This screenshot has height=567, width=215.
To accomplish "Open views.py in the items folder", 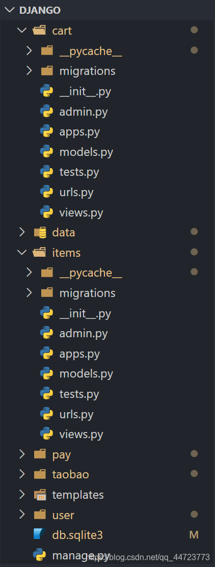I will point(81,434).
